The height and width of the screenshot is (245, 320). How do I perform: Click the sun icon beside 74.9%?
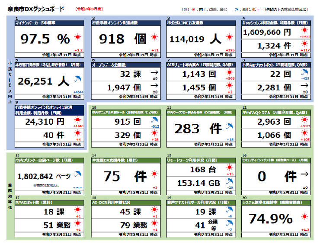[x=304, y=216]
